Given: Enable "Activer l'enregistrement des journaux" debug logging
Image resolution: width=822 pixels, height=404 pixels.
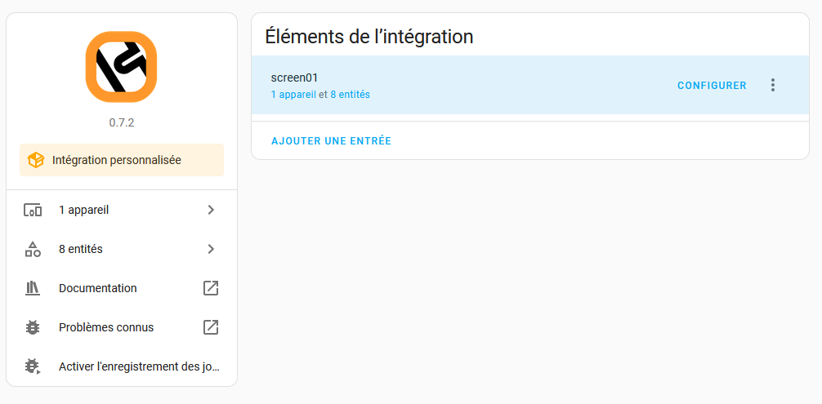Looking at the screenshot, I should click(139, 366).
